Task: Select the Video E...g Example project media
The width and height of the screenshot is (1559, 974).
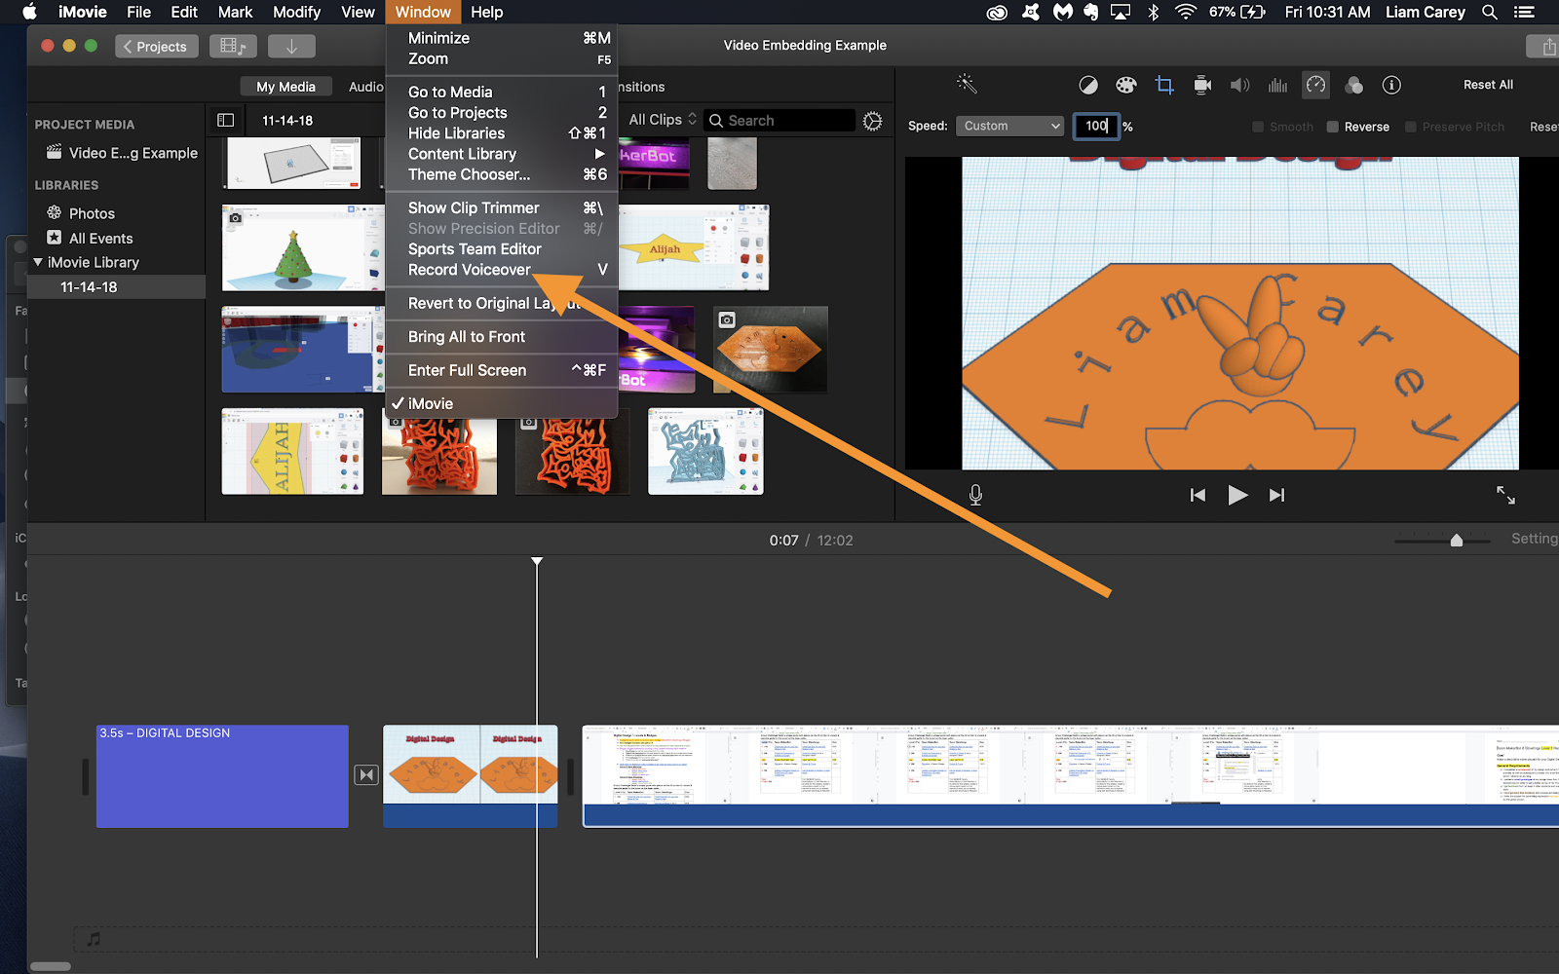Action: (x=122, y=153)
